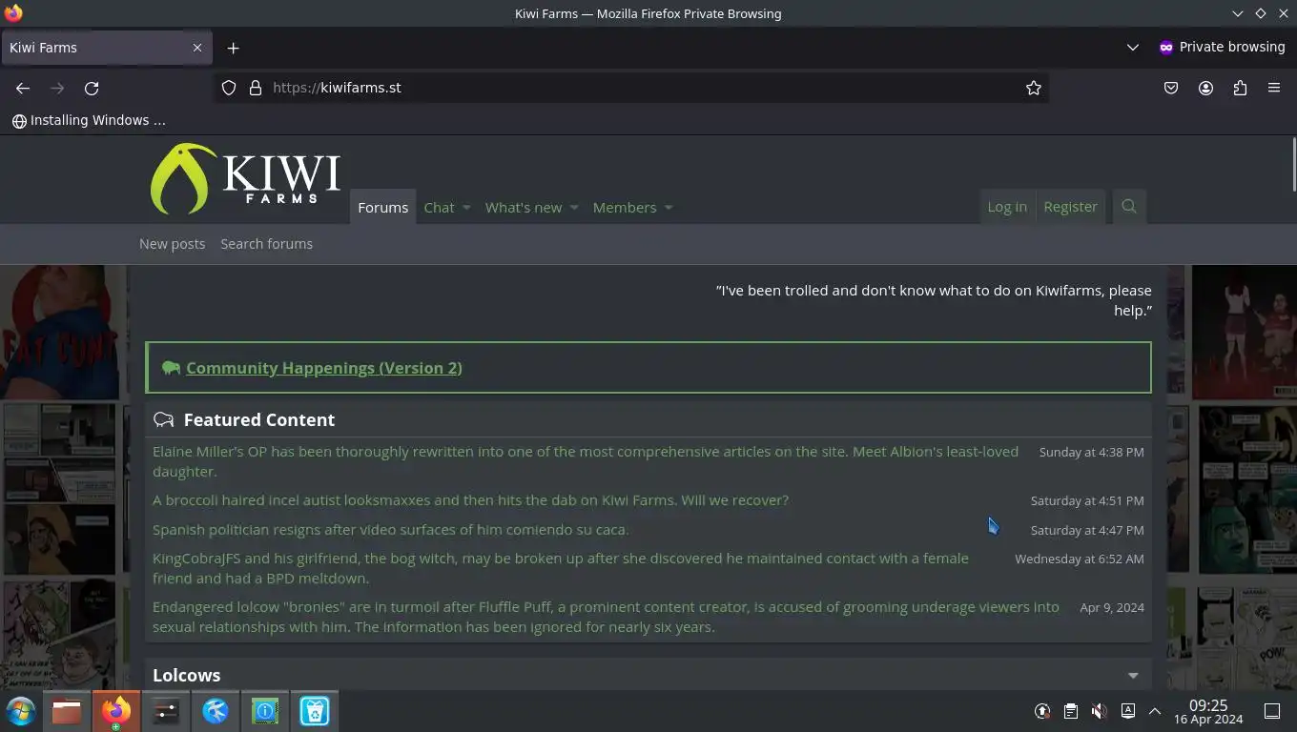Open the list all tabs dropdown
This screenshot has width=1297, height=732.
click(x=1133, y=48)
